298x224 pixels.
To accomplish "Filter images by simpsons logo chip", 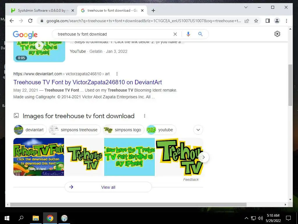I will coord(123,130).
